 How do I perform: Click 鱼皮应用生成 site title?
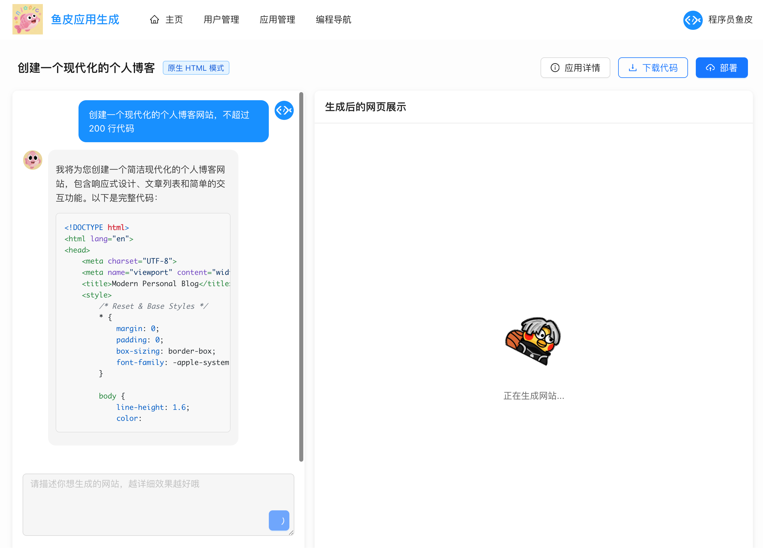[85, 19]
